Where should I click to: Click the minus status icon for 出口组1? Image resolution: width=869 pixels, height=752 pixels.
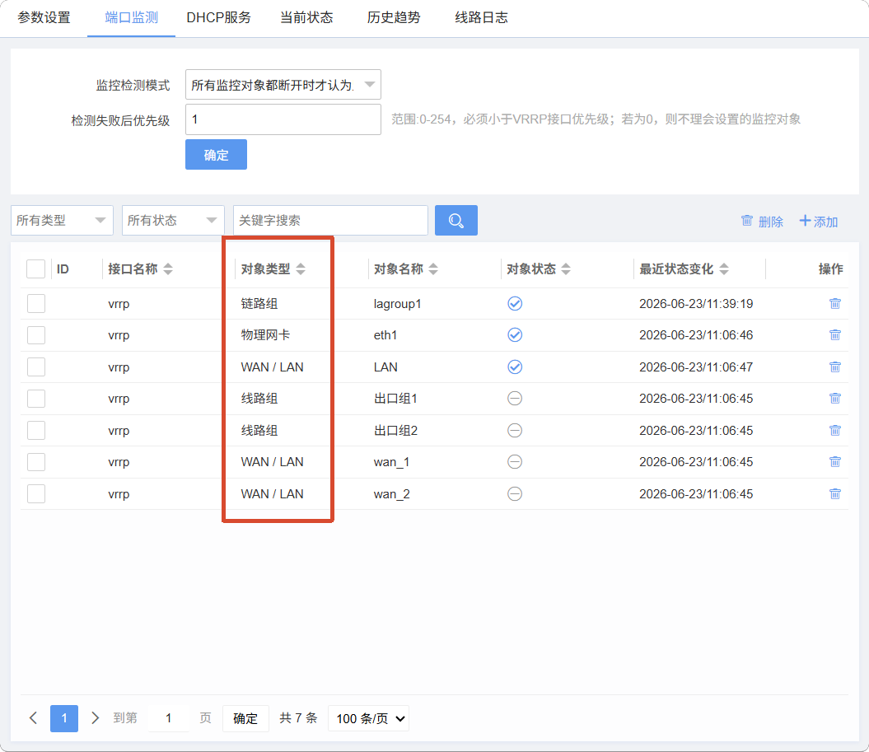pos(515,399)
